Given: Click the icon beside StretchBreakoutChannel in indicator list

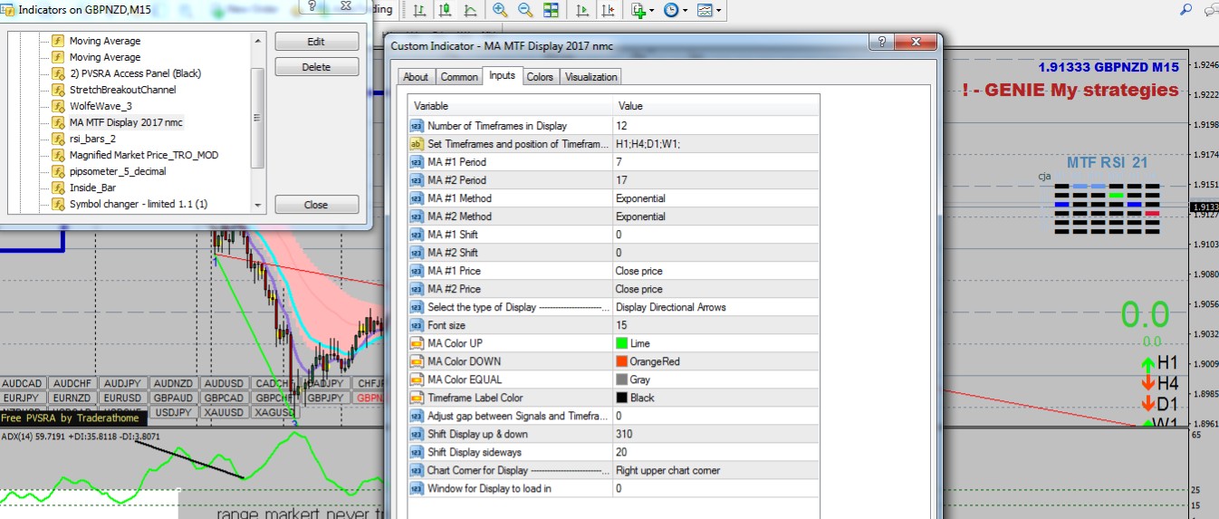Looking at the screenshot, I should (x=58, y=90).
